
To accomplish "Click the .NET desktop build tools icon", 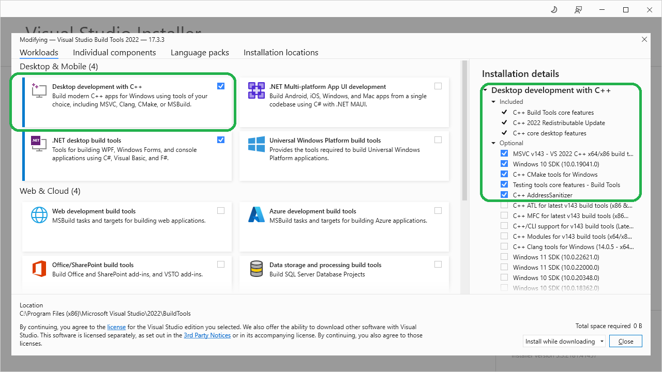I will point(39,144).
